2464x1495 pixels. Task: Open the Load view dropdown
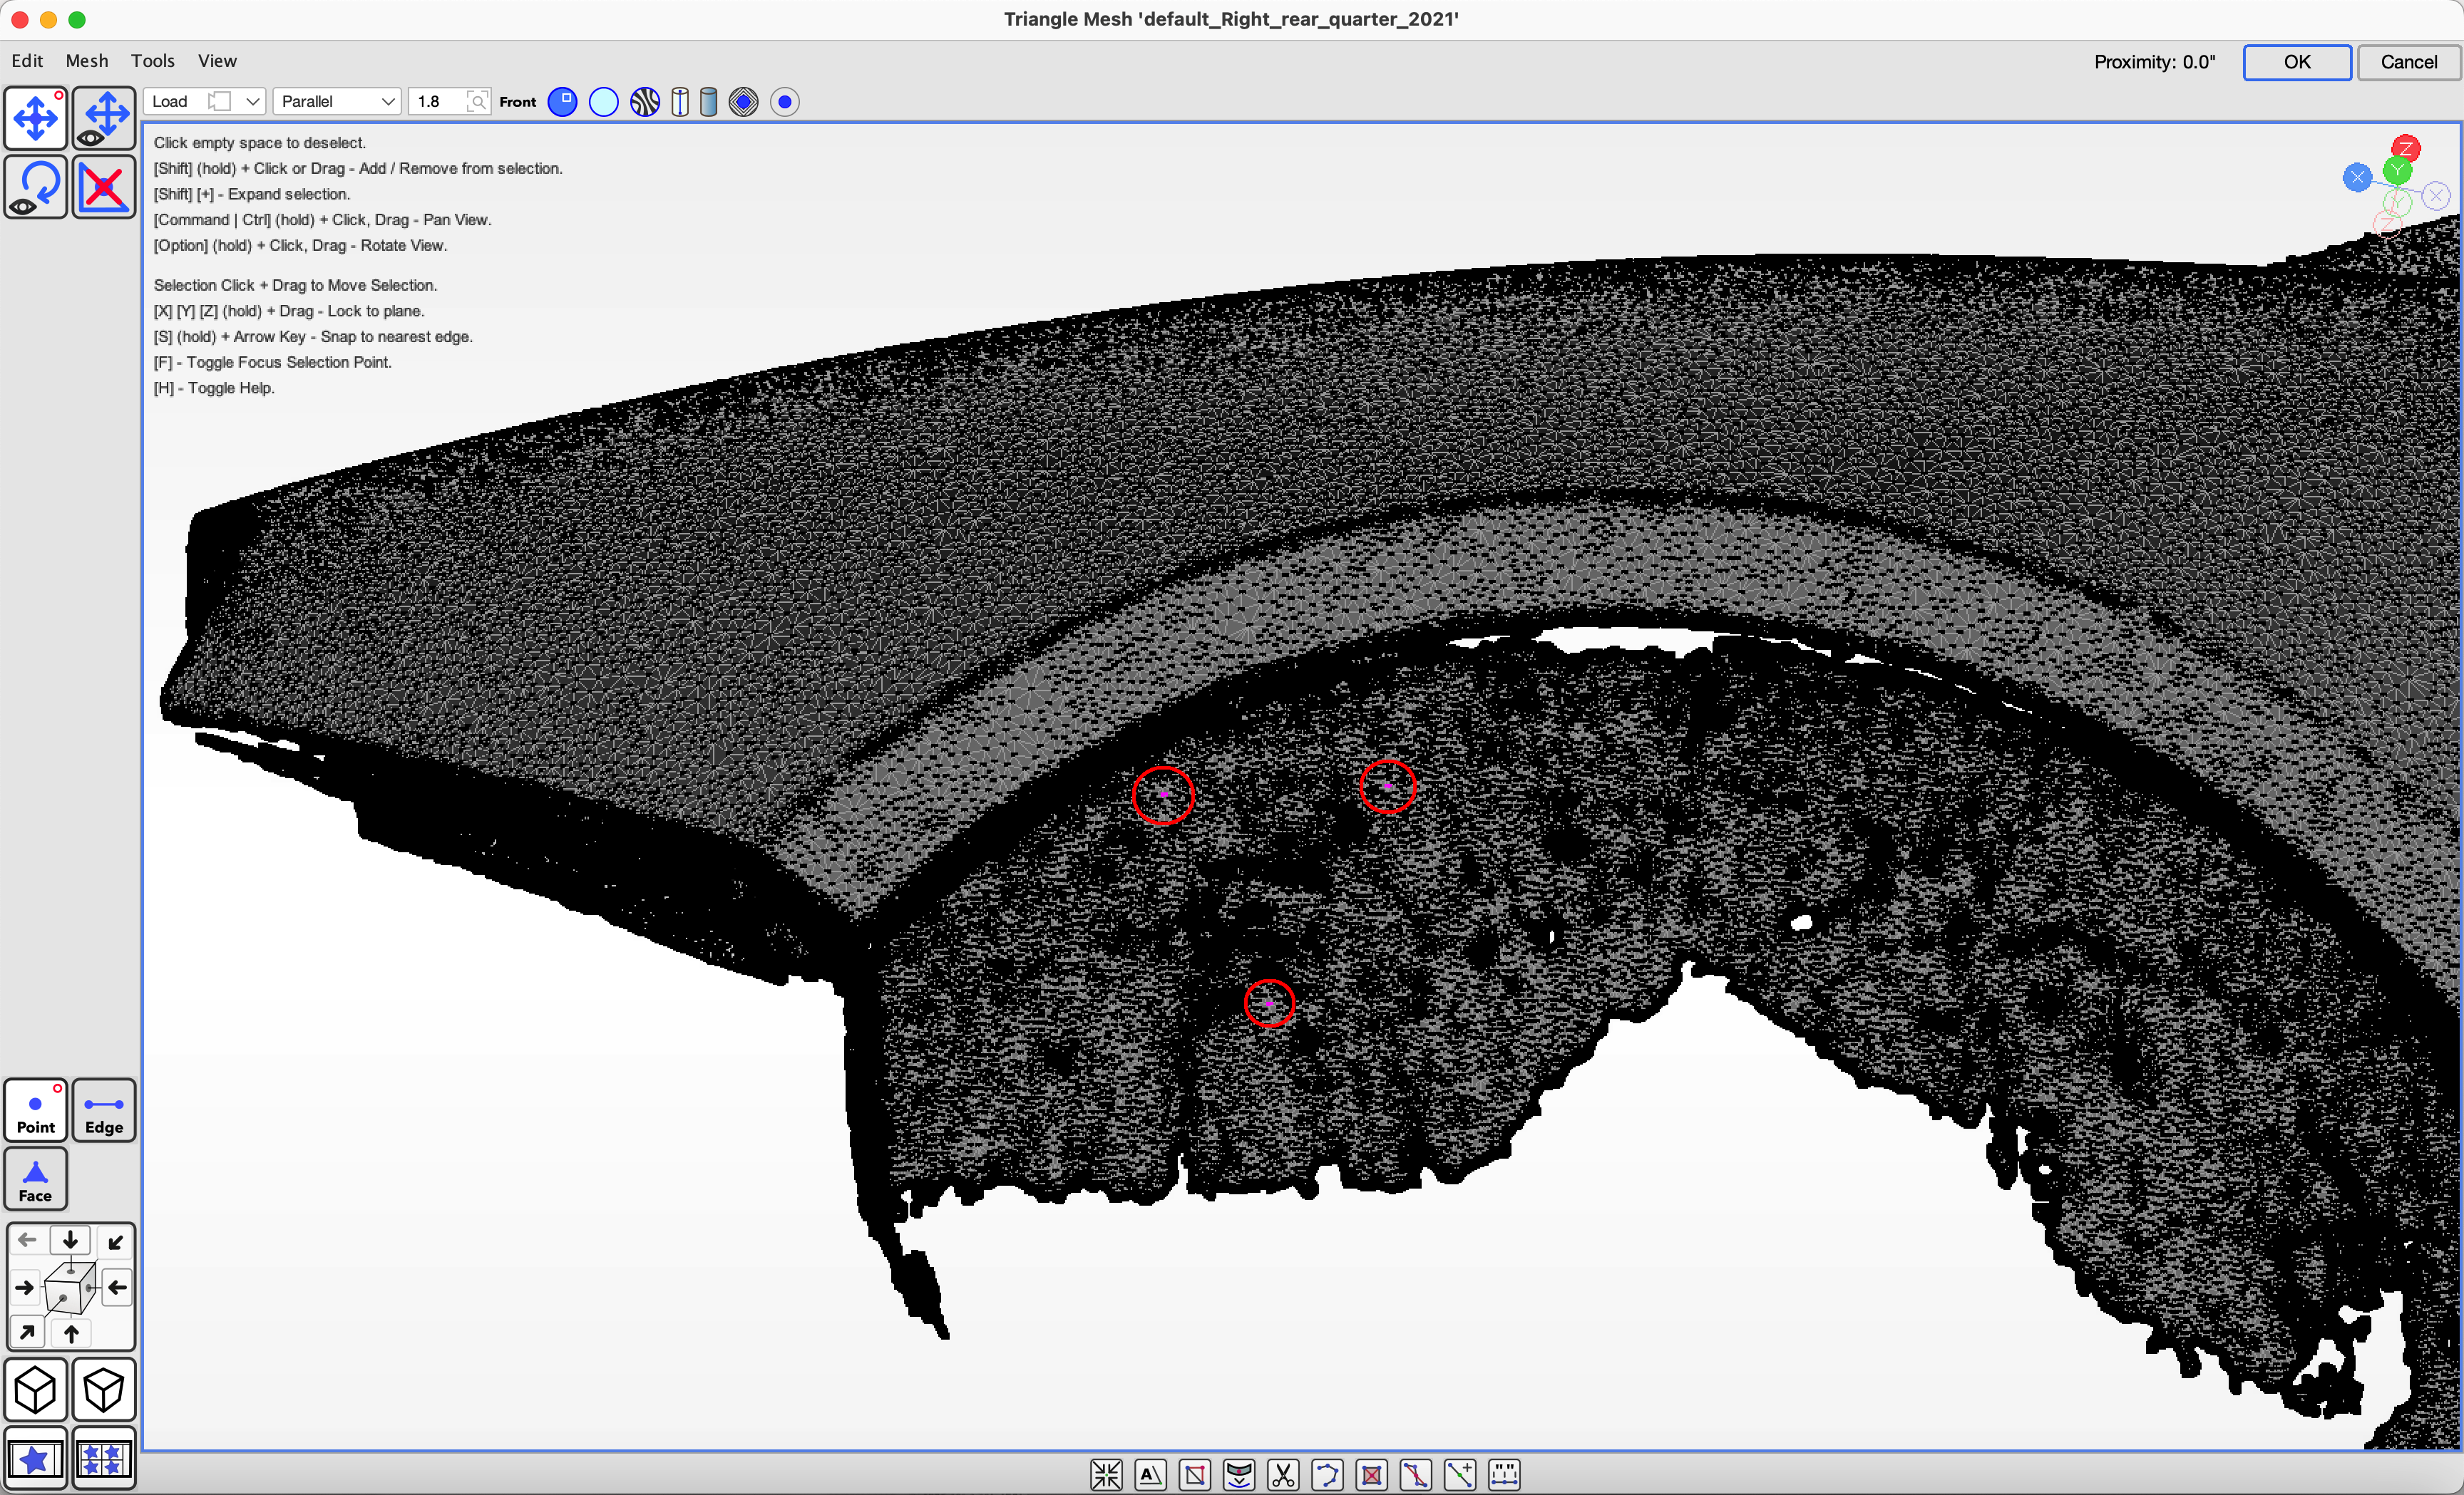205,101
